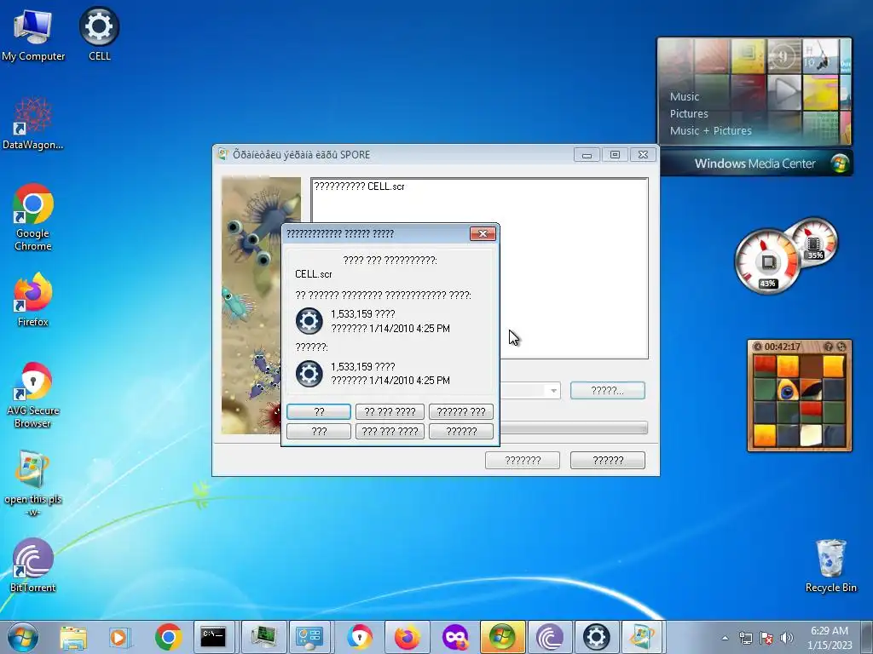Select the Google Chrome desktop shortcut
Viewport: 873px width, 654px height.
click(33, 217)
